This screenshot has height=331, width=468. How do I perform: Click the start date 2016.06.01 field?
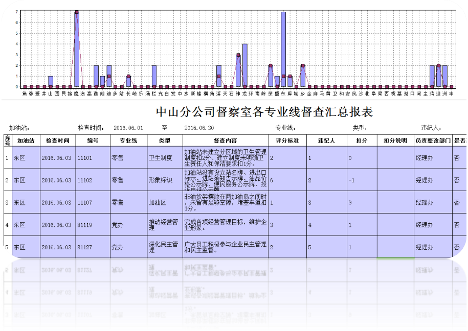click(128, 128)
